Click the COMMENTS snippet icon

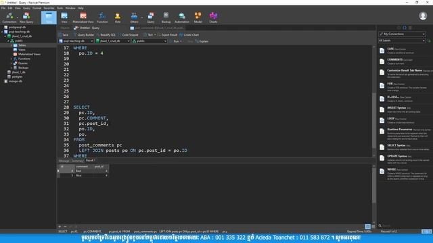tap(382, 61)
